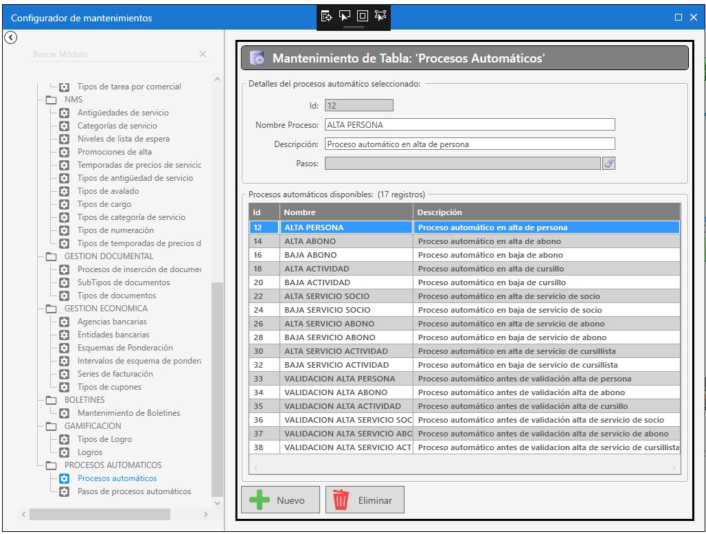Open the Pasos editor gear button

[608, 163]
